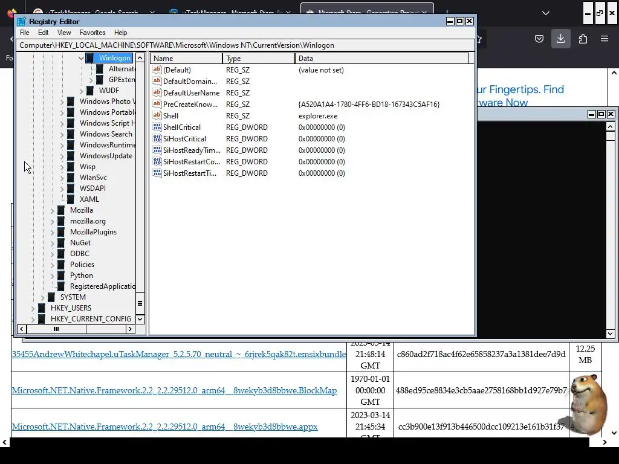Expand the HKEY_CURRENT_CONFIG hive

tap(33, 319)
